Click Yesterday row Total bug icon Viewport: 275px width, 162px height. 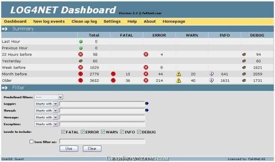click(81, 61)
